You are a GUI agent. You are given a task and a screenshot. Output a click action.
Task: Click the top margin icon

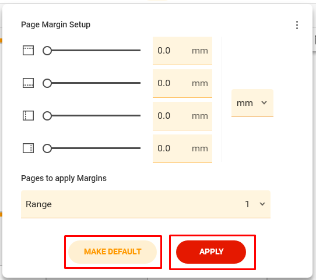28,51
